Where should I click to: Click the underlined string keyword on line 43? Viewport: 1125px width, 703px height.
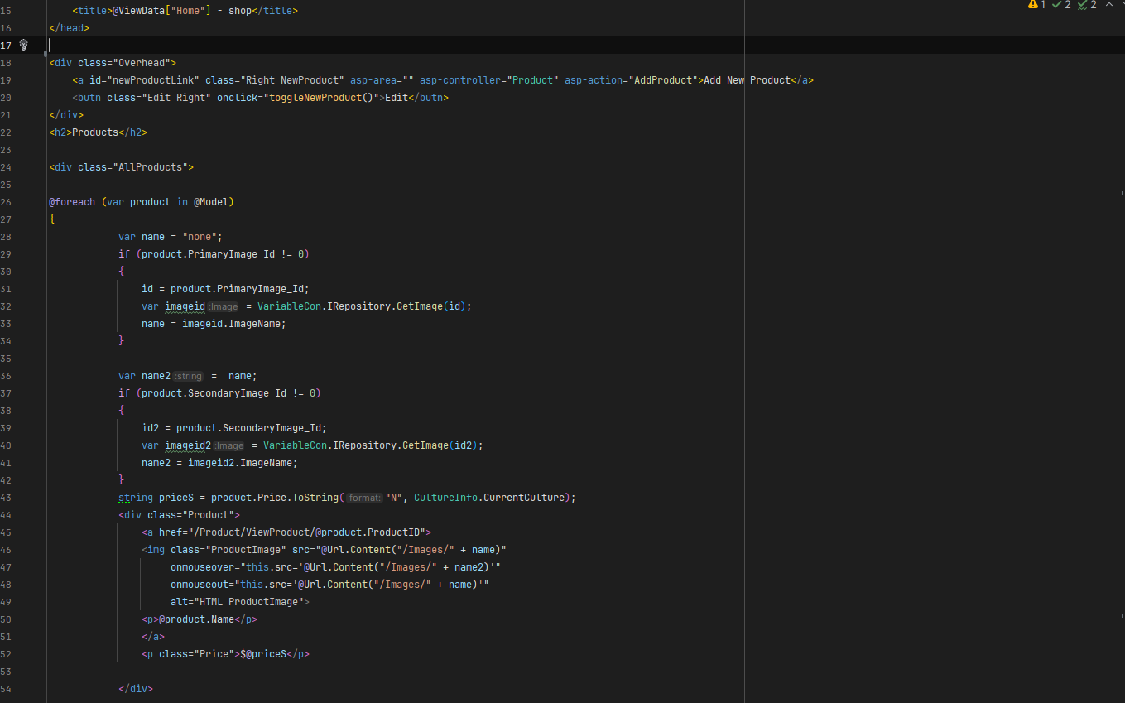(136, 498)
